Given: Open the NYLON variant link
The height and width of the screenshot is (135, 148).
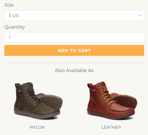Looking at the screenshot, I should coord(37,127).
